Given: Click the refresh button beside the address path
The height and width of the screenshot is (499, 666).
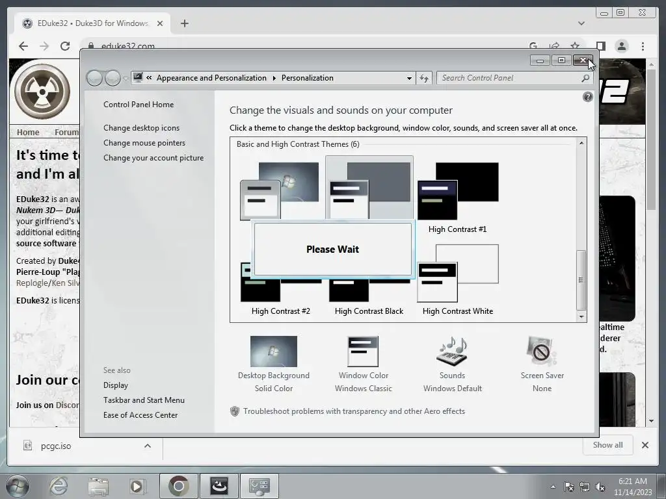Looking at the screenshot, I should coord(424,78).
